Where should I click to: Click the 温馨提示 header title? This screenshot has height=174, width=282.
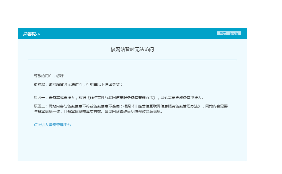click(31, 34)
